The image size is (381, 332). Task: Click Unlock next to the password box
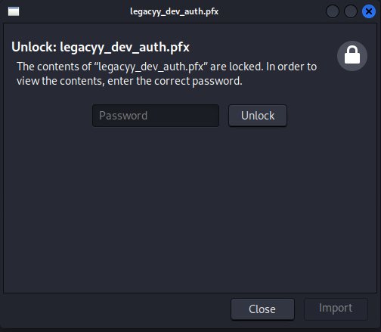(x=258, y=116)
